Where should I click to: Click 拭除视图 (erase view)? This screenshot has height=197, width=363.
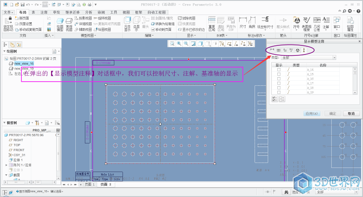pos(186,18)
